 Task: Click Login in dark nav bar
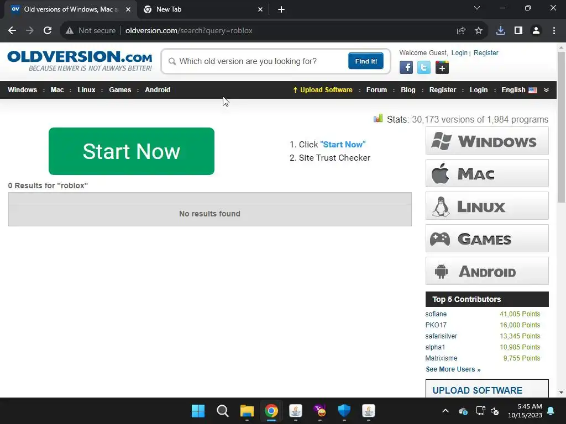click(x=479, y=90)
